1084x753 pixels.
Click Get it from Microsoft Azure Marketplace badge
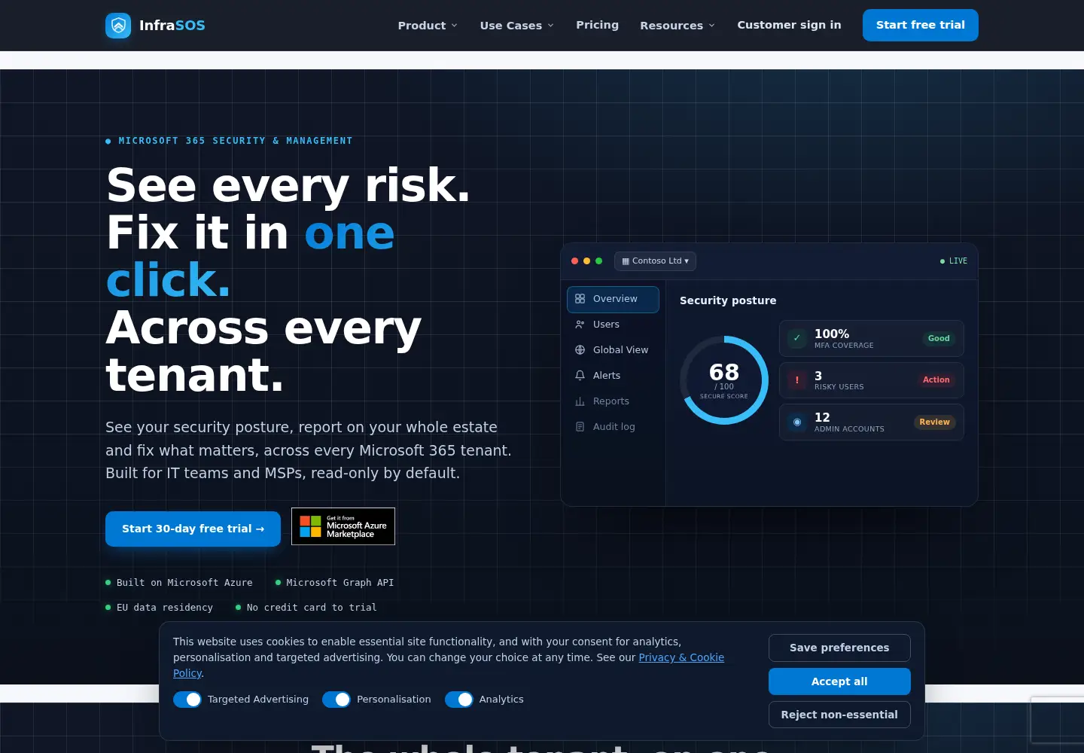coord(343,526)
